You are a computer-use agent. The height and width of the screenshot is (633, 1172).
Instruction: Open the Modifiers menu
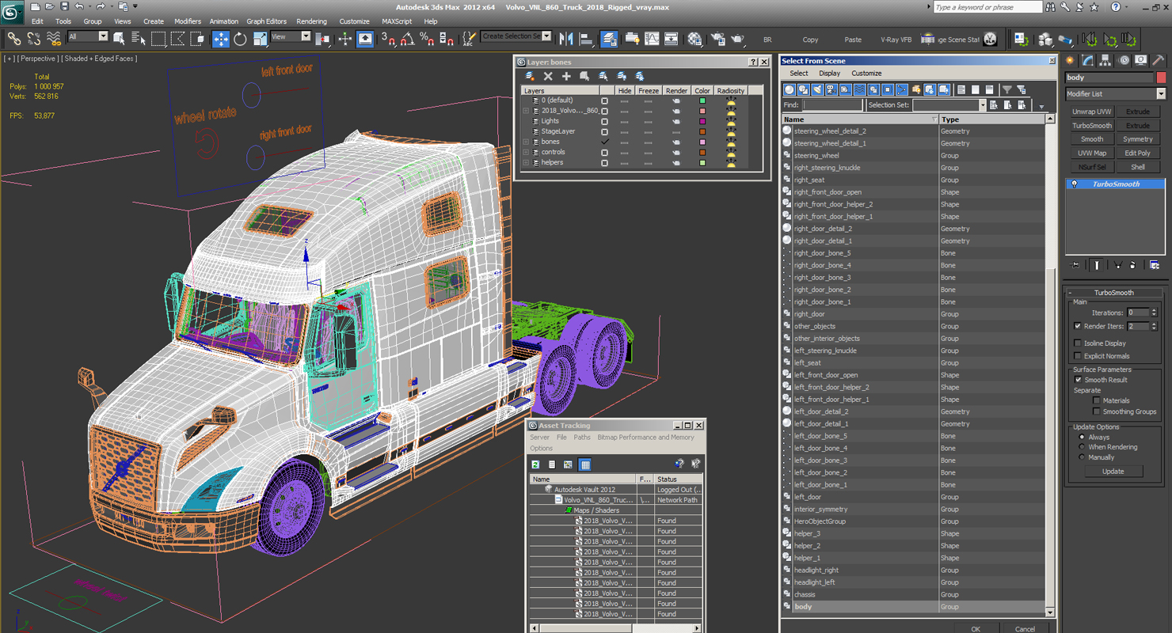(188, 21)
